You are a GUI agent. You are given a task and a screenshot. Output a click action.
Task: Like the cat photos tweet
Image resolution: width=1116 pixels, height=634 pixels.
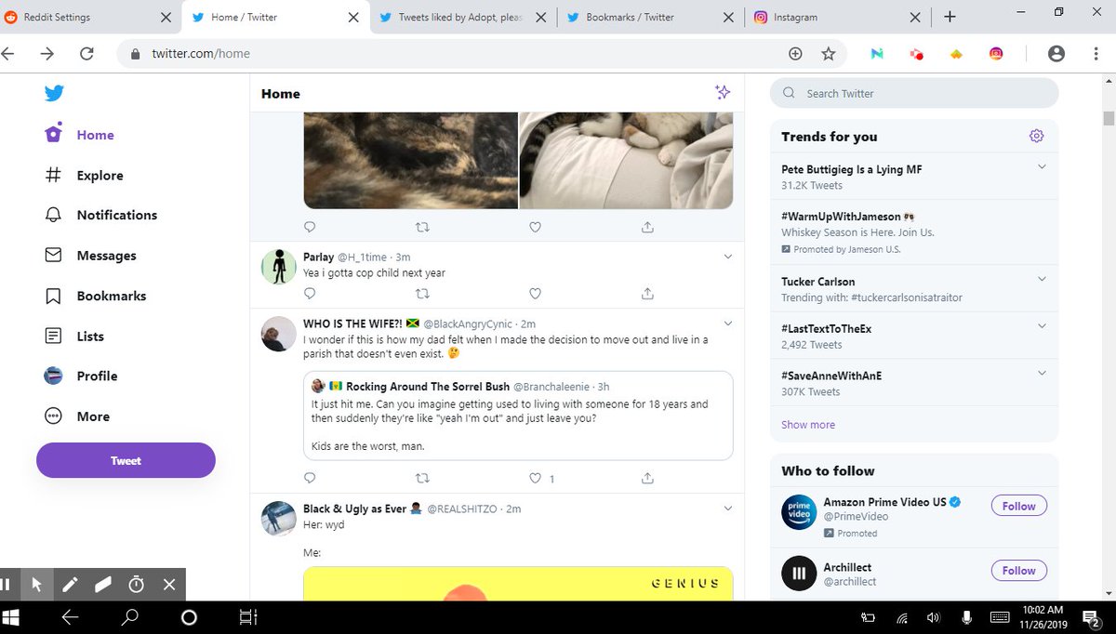coord(535,227)
